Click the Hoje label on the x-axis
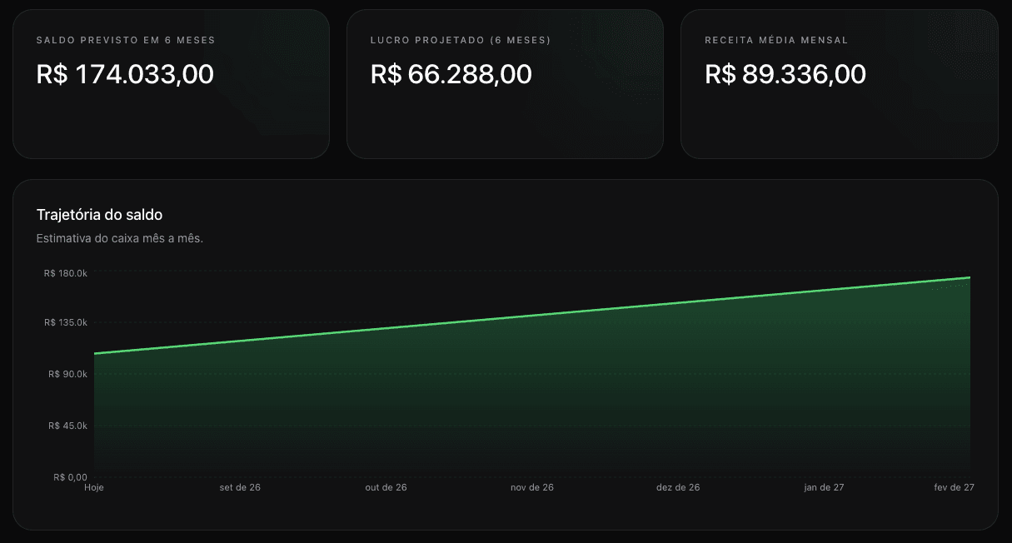The image size is (1012, 543). (x=94, y=487)
